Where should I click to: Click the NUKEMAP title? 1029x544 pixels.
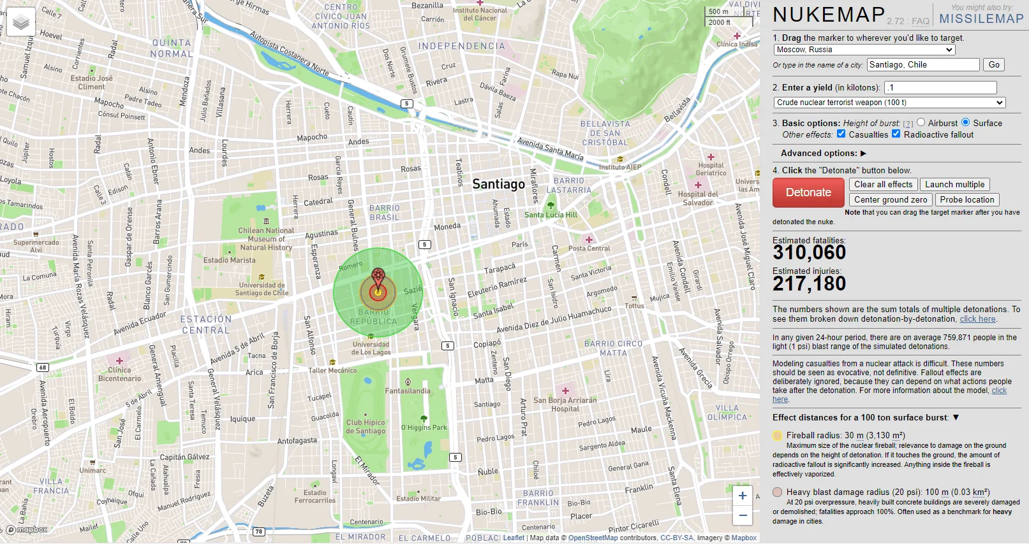[829, 15]
